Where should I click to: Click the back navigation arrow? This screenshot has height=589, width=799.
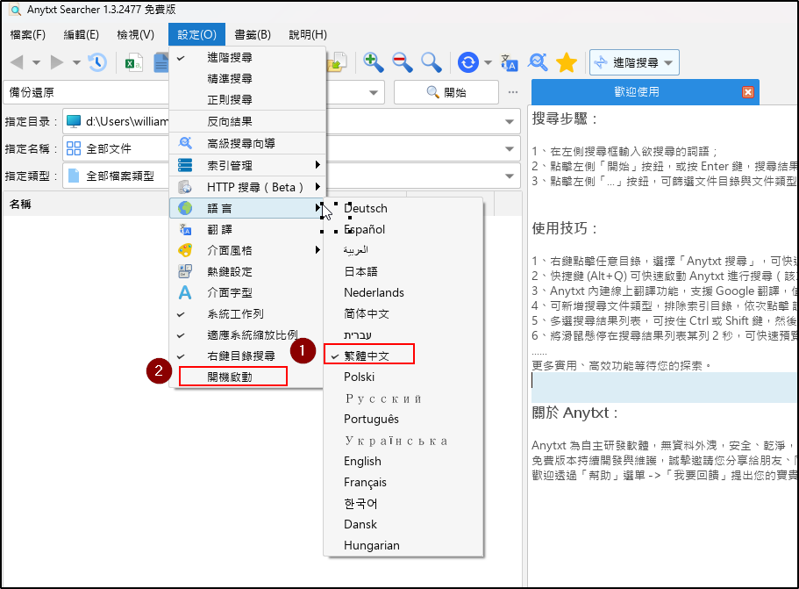click(x=17, y=61)
